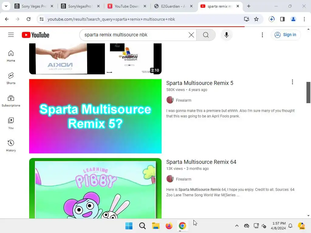Close the YouTube Downloader tab
311x233 pixels.
[x=145, y=6]
